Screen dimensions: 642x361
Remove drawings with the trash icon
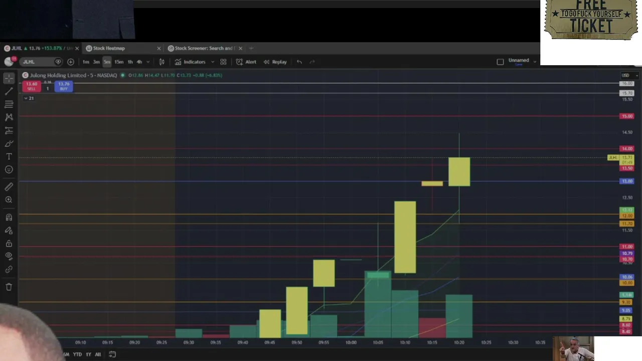pyautogui.click(x=9, y=287)
